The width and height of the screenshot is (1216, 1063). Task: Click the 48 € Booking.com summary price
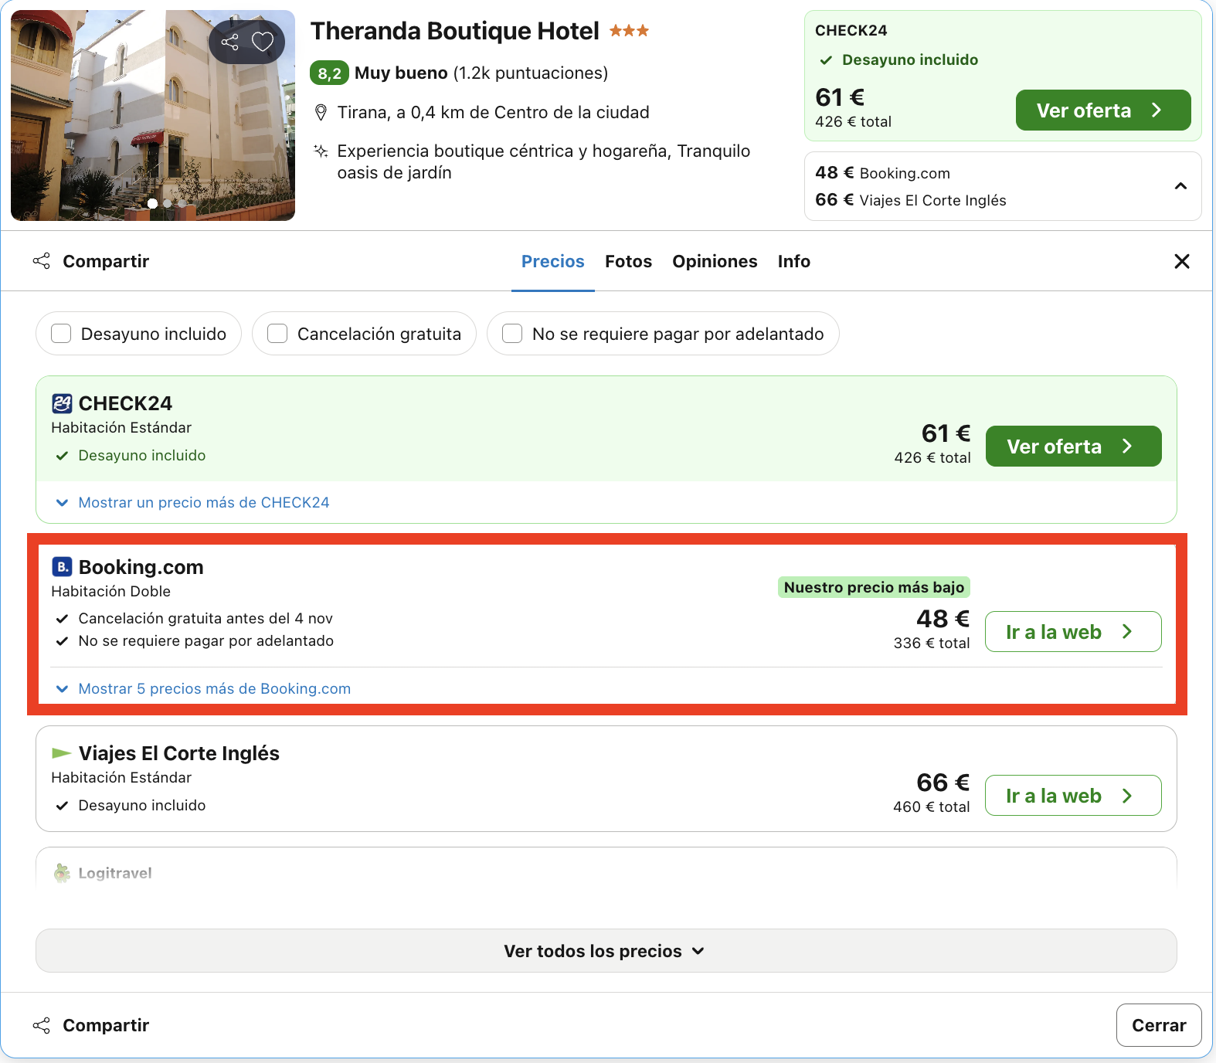pyautogui.click(x=883, y=173)
